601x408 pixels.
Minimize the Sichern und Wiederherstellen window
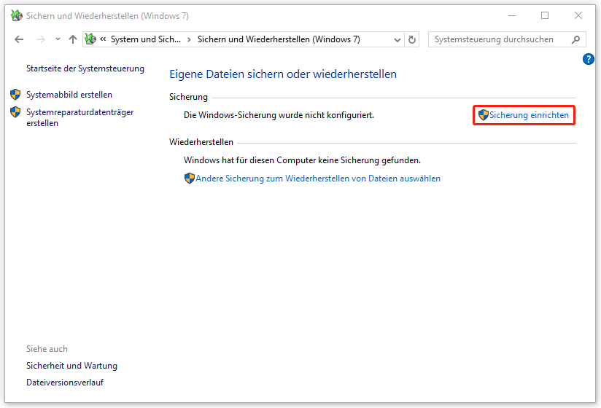(512, 16)
